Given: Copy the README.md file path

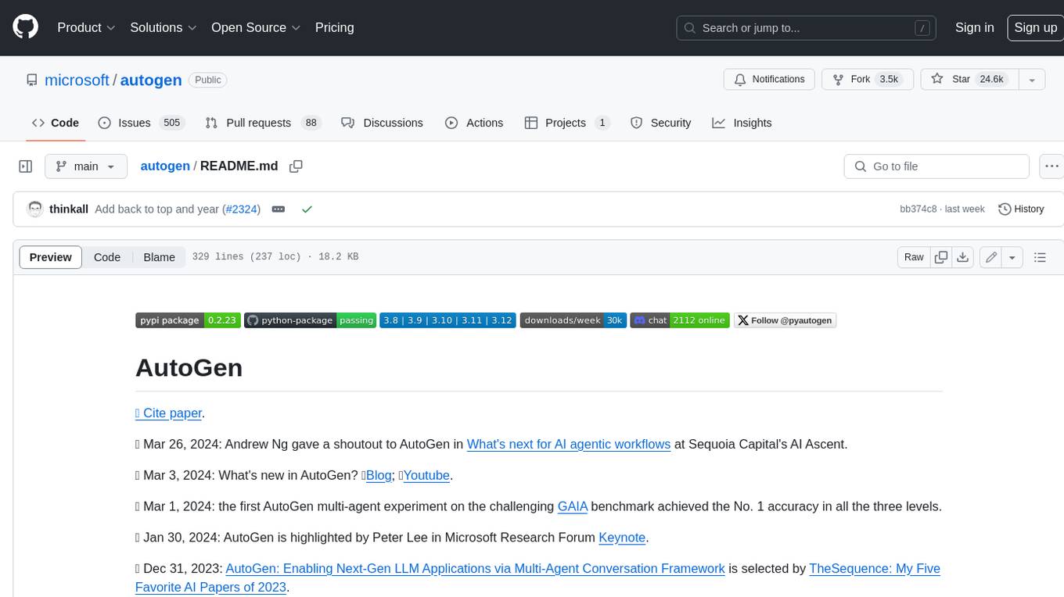Looking at the screenshot, I should point(296,166).
